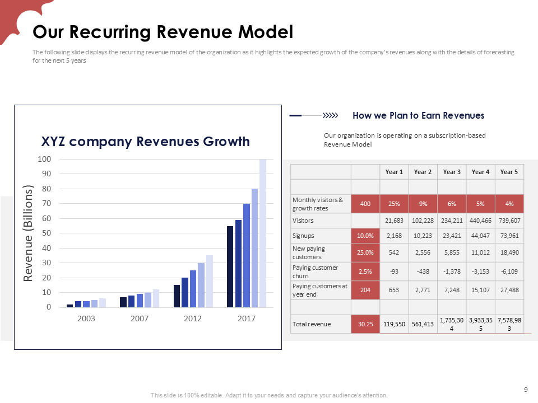Click the '21,683' visitors cell
Viewport: 538px width, 403px height.
coord(394,221)
